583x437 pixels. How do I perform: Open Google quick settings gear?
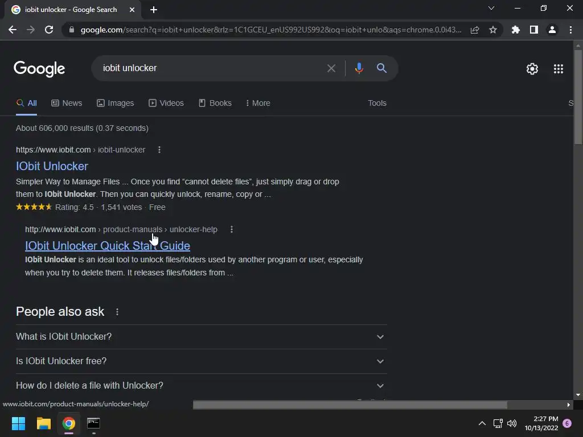click(532, 69)
